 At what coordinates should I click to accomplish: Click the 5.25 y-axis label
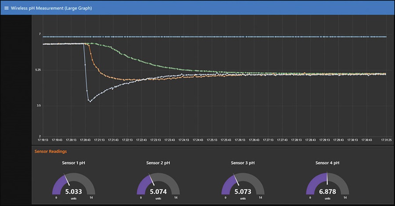click(37, 70)
